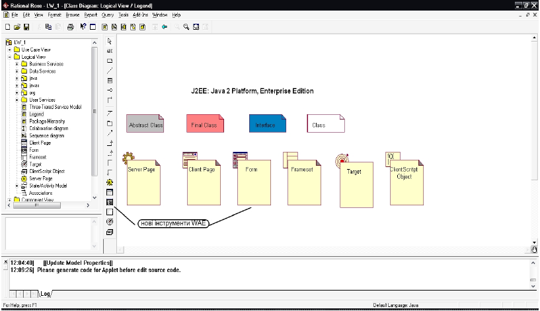Image resolution: width=540 pixels, height=311 pixels.
Task: Select the Client Page tool in toolbox
Action: click(x=110, y=192)
